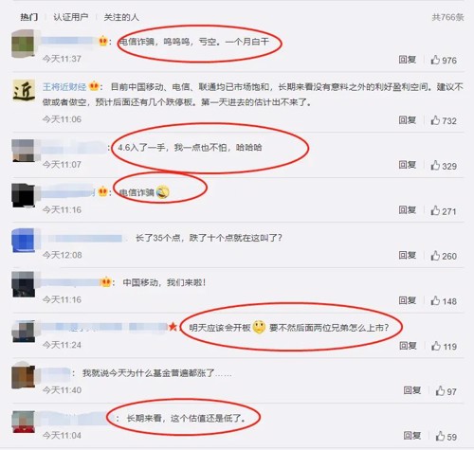
Task: Open the 认证用户 tab
Action: click(70, 17)
